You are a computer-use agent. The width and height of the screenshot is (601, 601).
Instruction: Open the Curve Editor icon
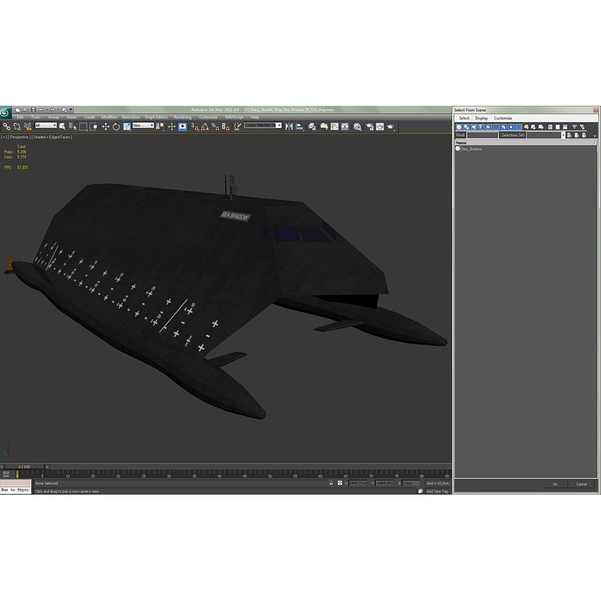pos(334,126)
